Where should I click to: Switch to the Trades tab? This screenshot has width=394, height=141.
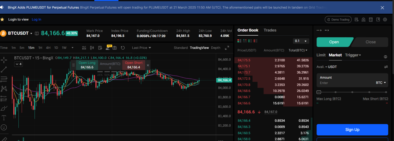pyautogui.click(x=270, y=30)
